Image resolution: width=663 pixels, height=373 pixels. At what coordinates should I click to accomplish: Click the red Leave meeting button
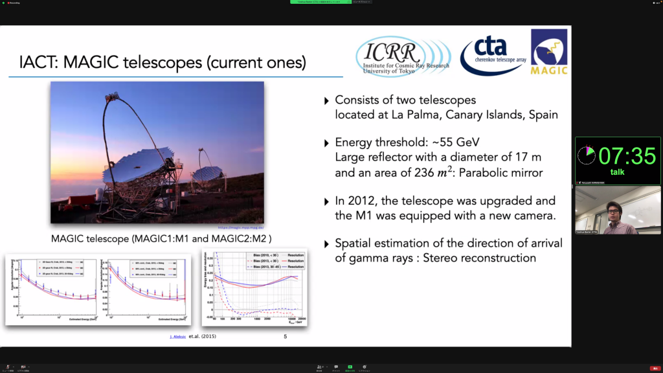[655, 368]
